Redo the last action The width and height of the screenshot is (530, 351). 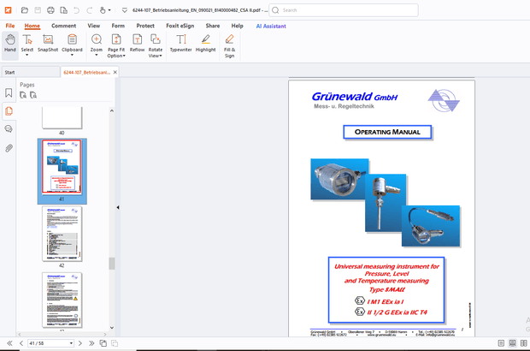[89, 10]
